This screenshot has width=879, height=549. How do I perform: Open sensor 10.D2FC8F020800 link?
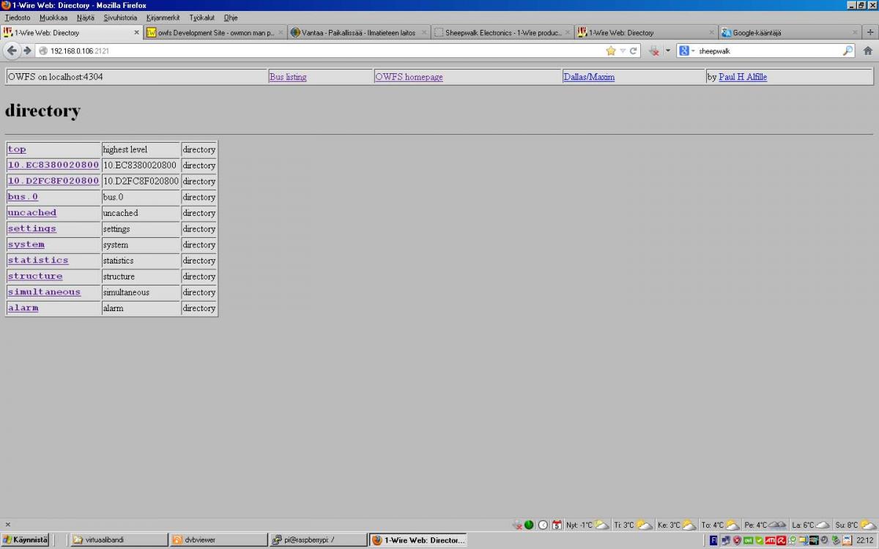click(x=53, y=181)
